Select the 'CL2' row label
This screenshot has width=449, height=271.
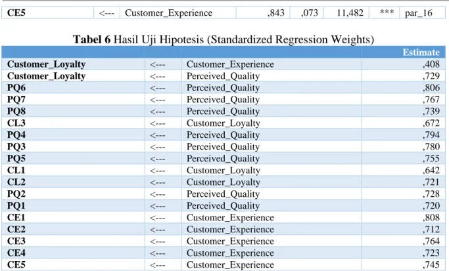click(16, 182)
